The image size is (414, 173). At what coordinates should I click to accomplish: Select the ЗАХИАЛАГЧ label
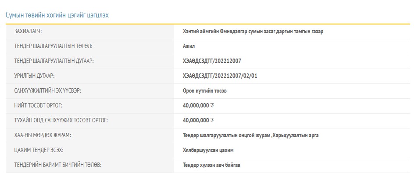[28, 31]
